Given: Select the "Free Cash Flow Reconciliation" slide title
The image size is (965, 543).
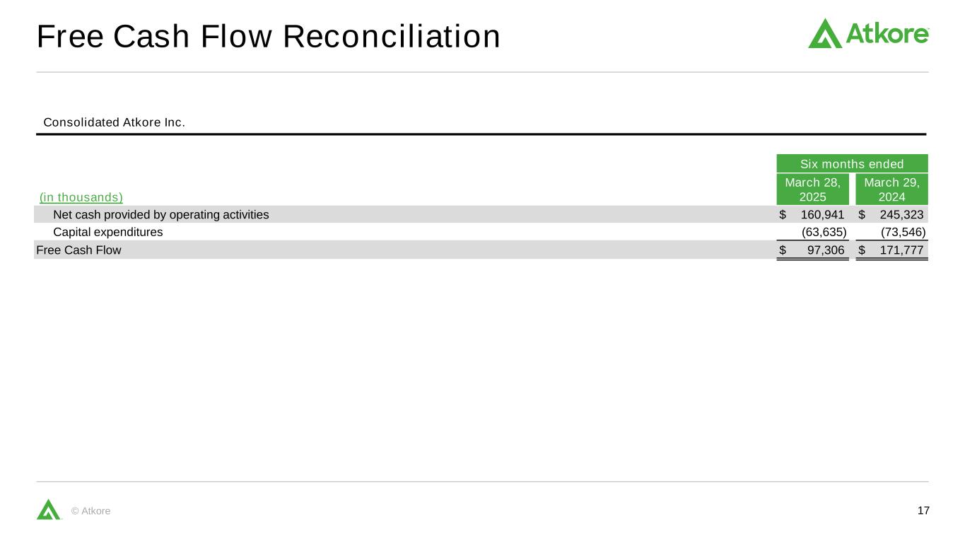Looking at the screenshot, I should (x=268, y=37).
